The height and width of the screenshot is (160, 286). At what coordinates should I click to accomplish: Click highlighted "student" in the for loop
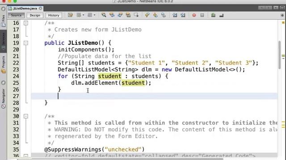click(x=109, y=76)
